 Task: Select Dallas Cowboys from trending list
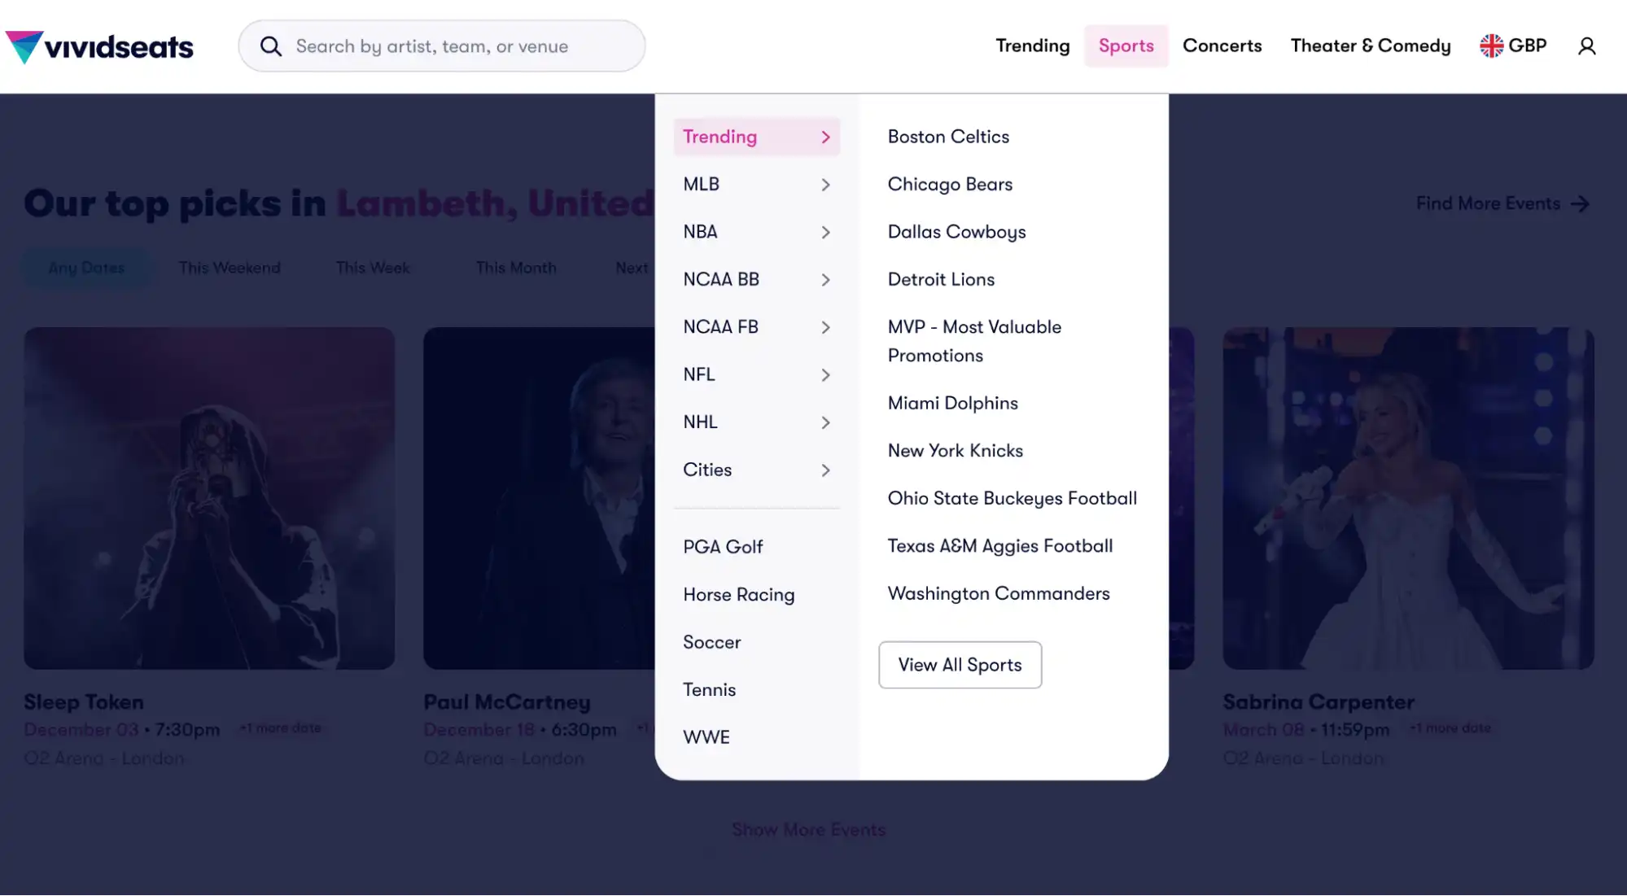956,232
